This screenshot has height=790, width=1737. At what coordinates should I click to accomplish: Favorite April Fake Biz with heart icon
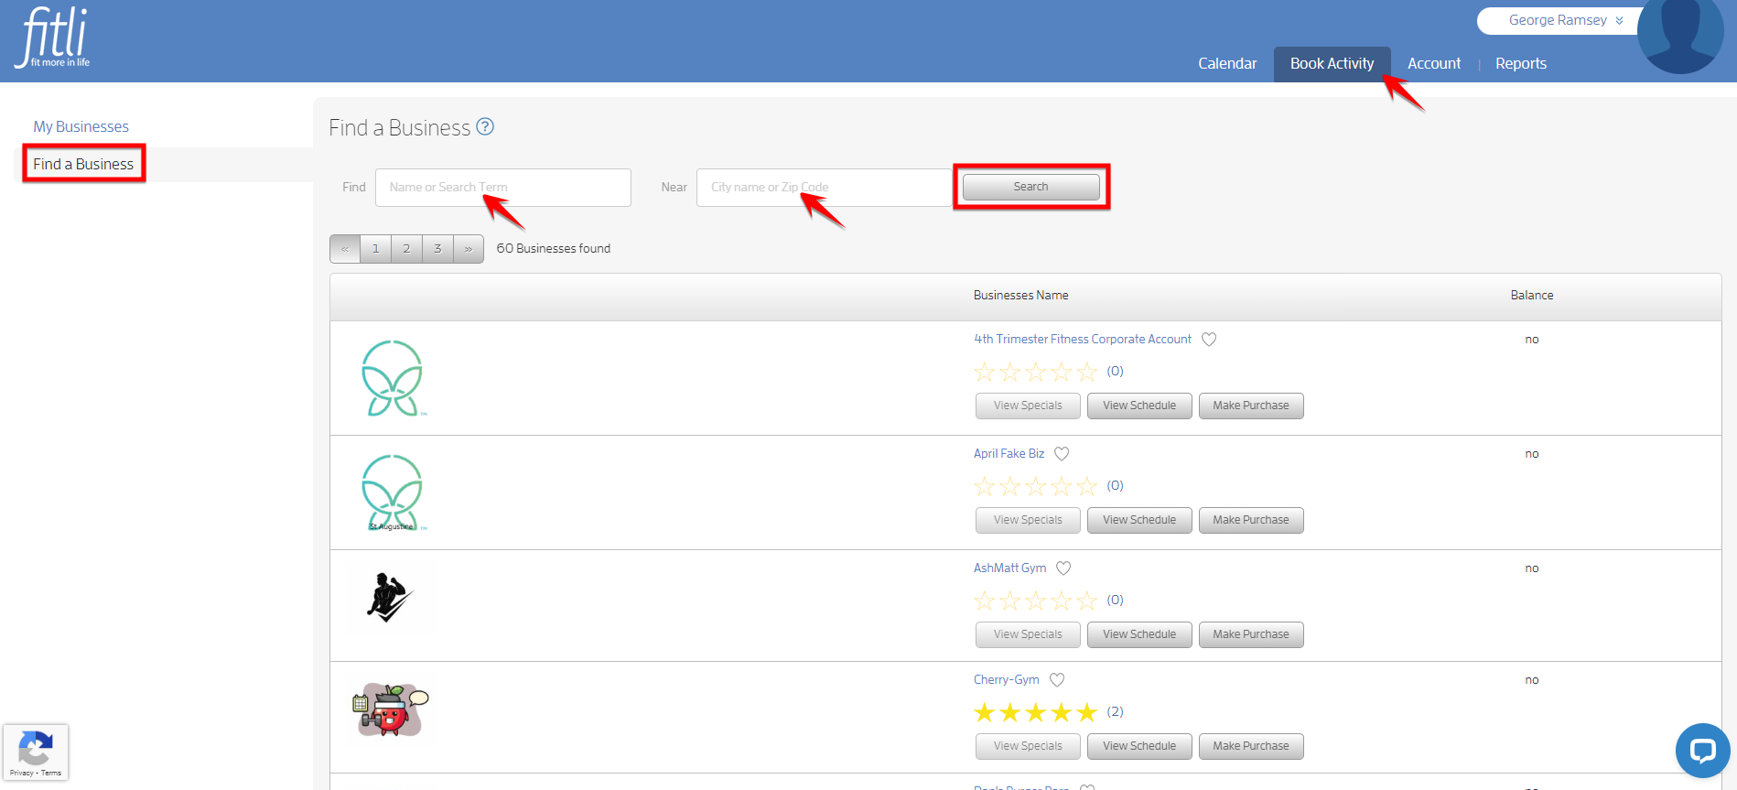tap(1062, 454)
